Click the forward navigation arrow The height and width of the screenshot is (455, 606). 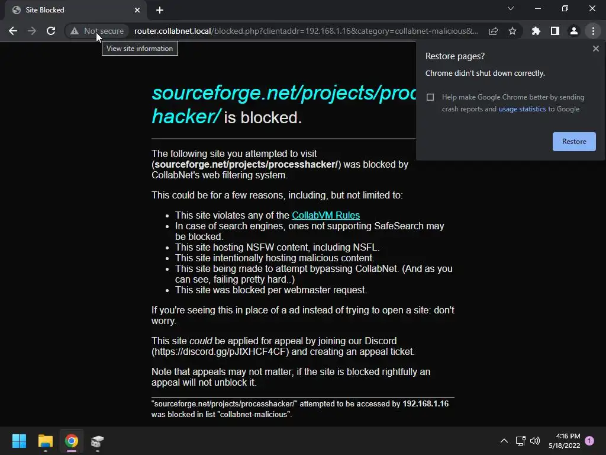[32, 31]
